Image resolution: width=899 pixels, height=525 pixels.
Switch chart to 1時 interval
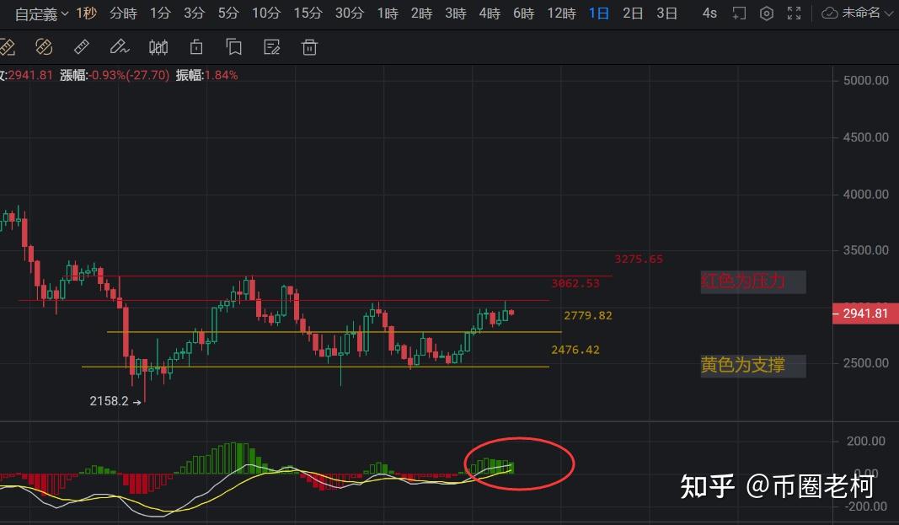coord(388,13)
